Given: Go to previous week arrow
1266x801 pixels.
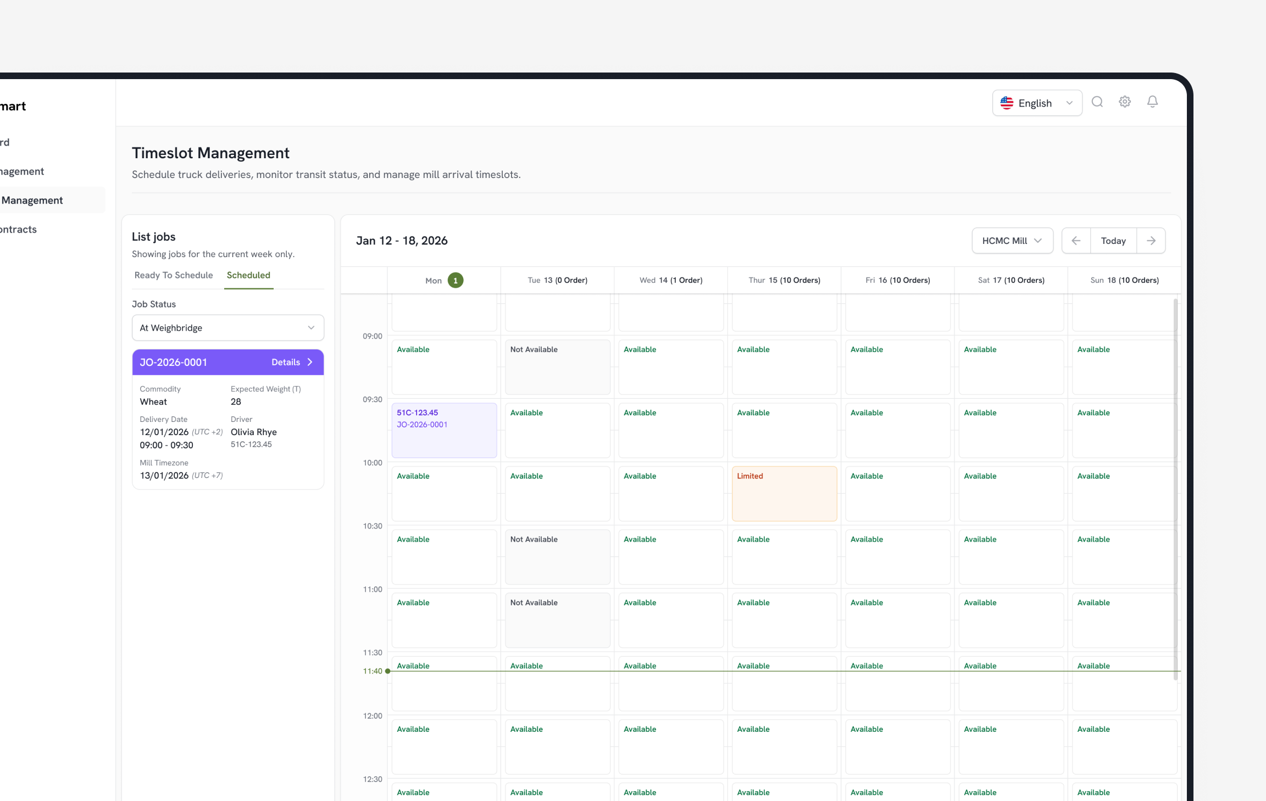Looking at the screenshot, I should click(x=1076, y=241).
